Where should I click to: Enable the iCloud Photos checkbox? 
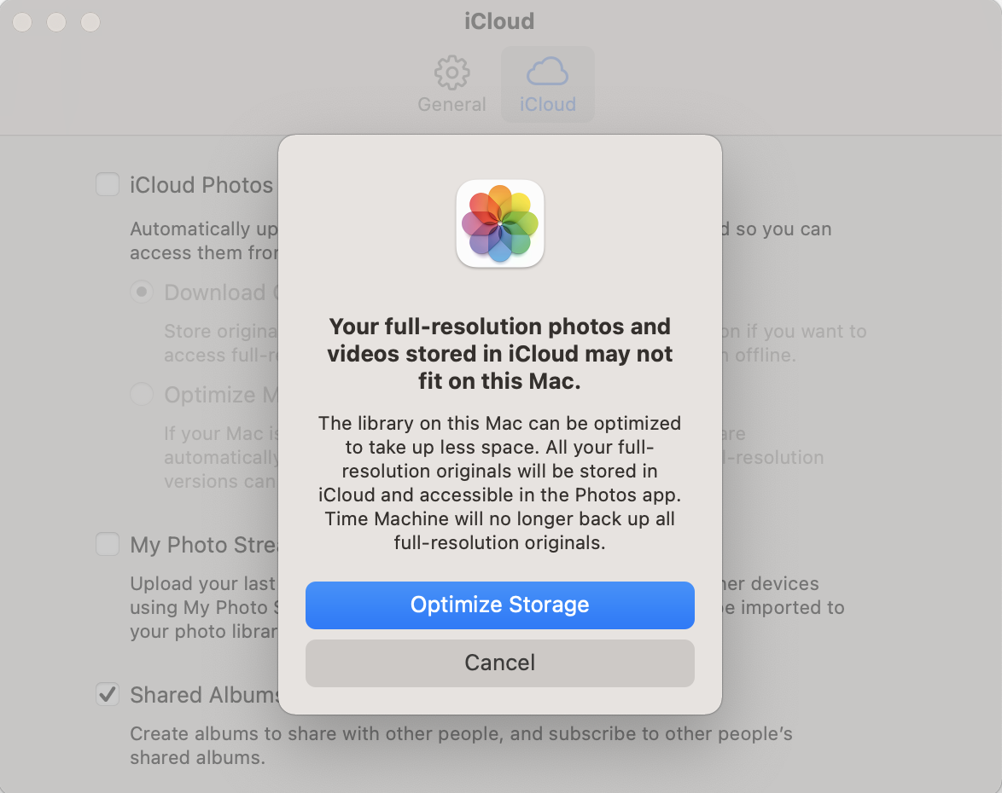coord(108,184)
